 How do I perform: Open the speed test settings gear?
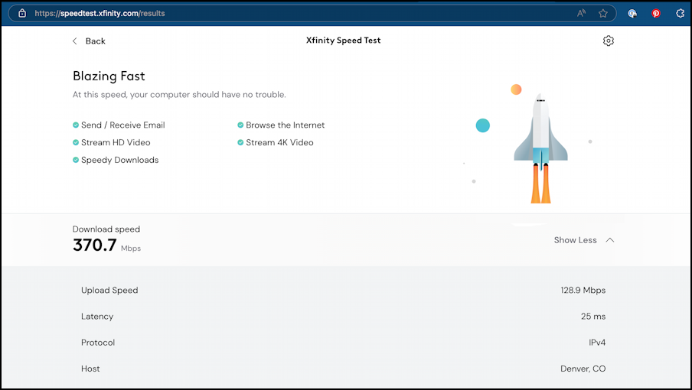tap(608, 41)
